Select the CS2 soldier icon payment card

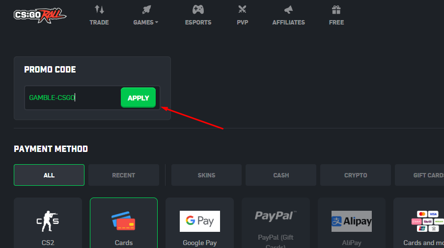pyautogui.click(x=48, y=221)
